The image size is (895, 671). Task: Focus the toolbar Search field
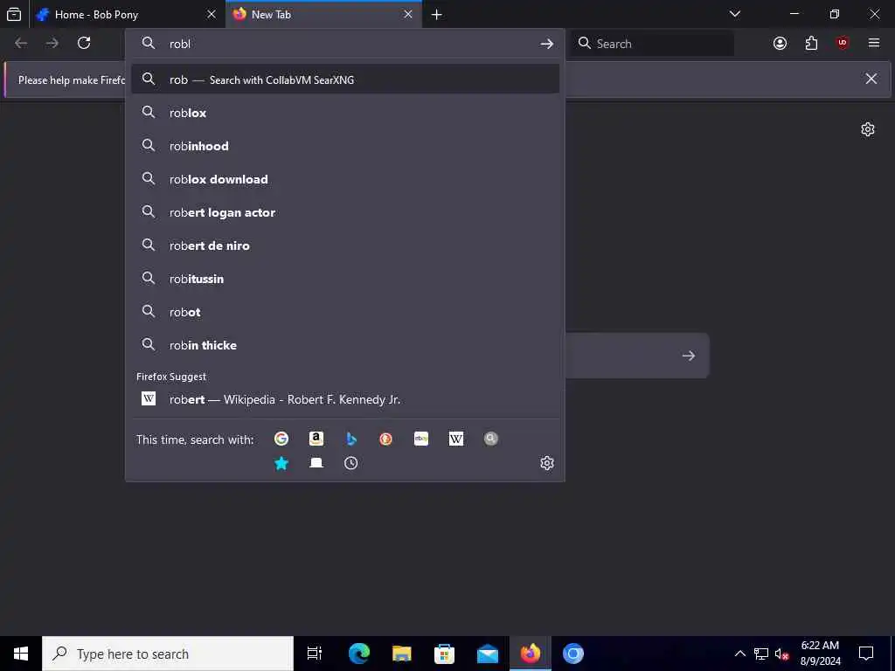[652, 44]
